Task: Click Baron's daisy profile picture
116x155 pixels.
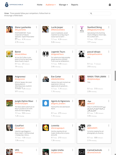Action: (x=10, y=54)
